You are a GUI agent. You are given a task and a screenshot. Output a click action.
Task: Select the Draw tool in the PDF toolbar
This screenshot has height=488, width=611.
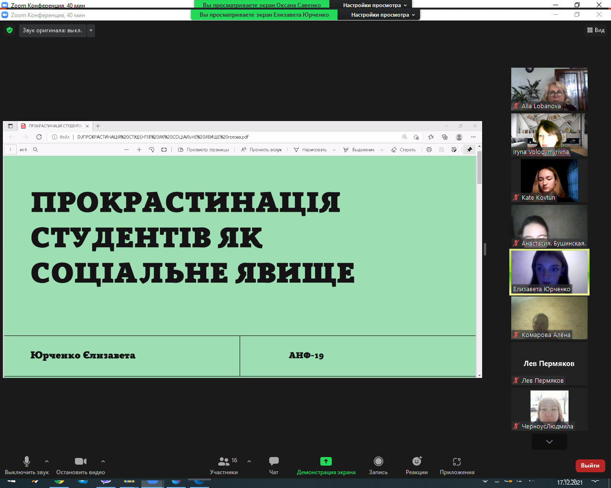click(310, 150)
